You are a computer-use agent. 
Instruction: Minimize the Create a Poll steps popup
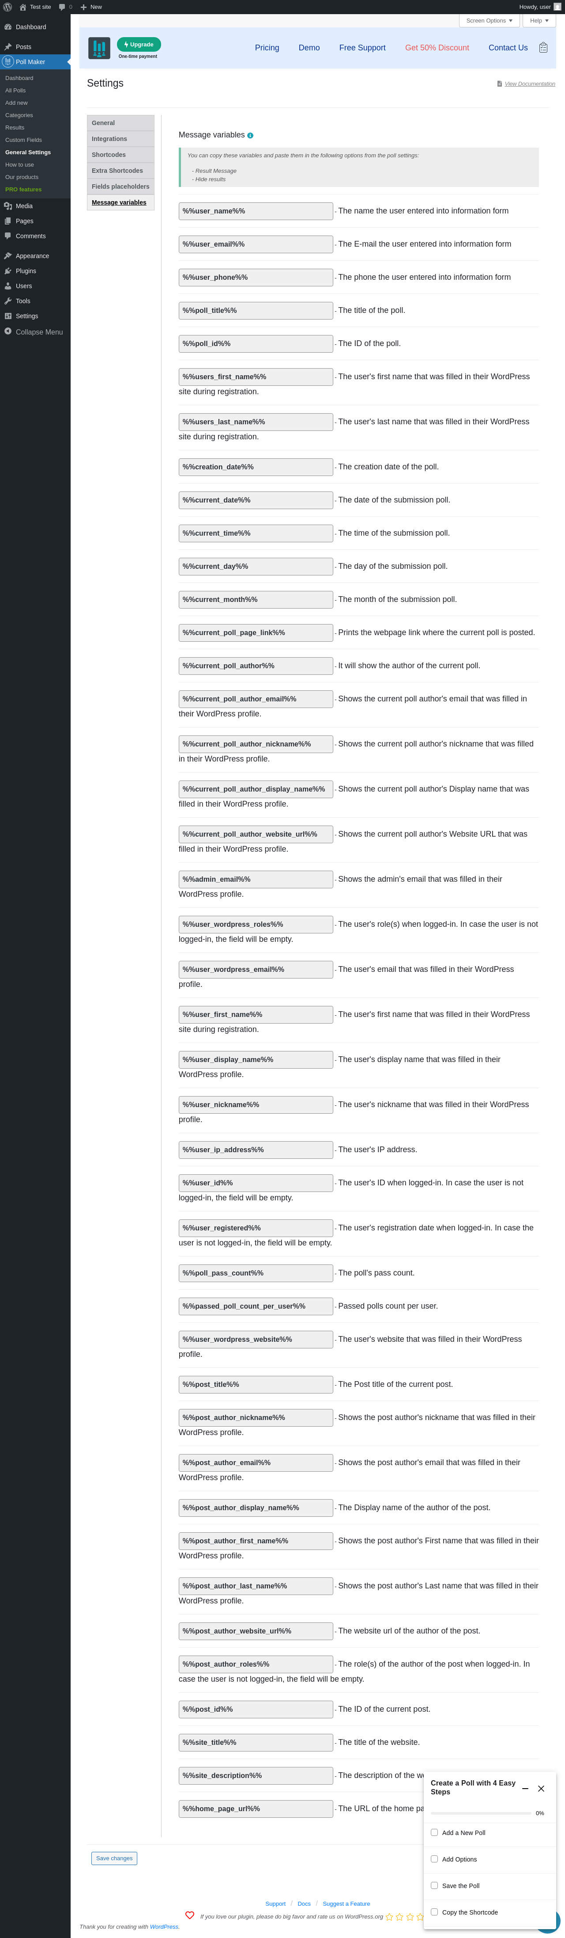pos(525,1788)
